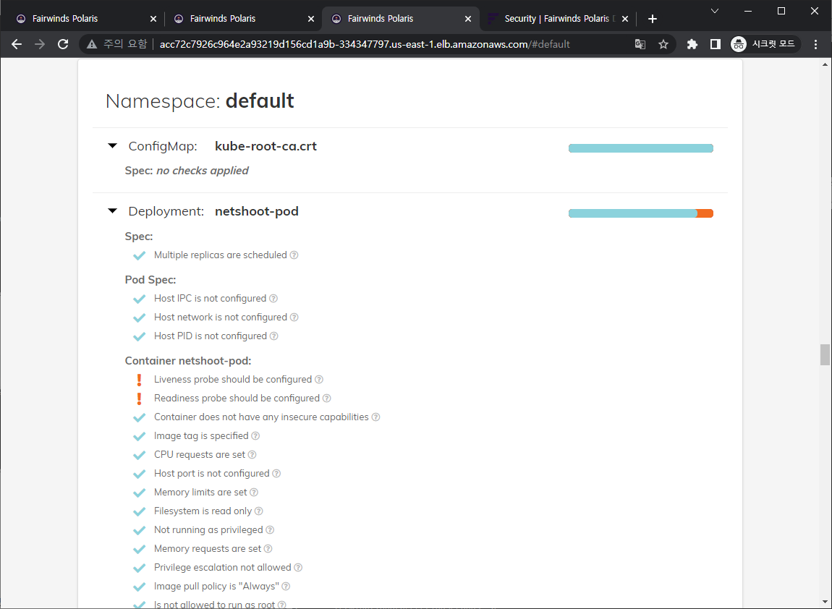Image resolution: width=832 pixels, height=609 pixels.
Task: Bookmark this page with the star icon
Action: click(663, 44)
